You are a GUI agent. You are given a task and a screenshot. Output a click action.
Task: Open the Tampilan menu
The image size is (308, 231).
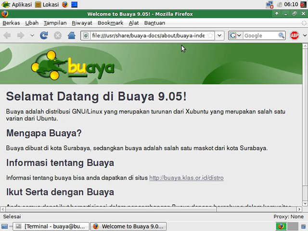coord(55,23)
